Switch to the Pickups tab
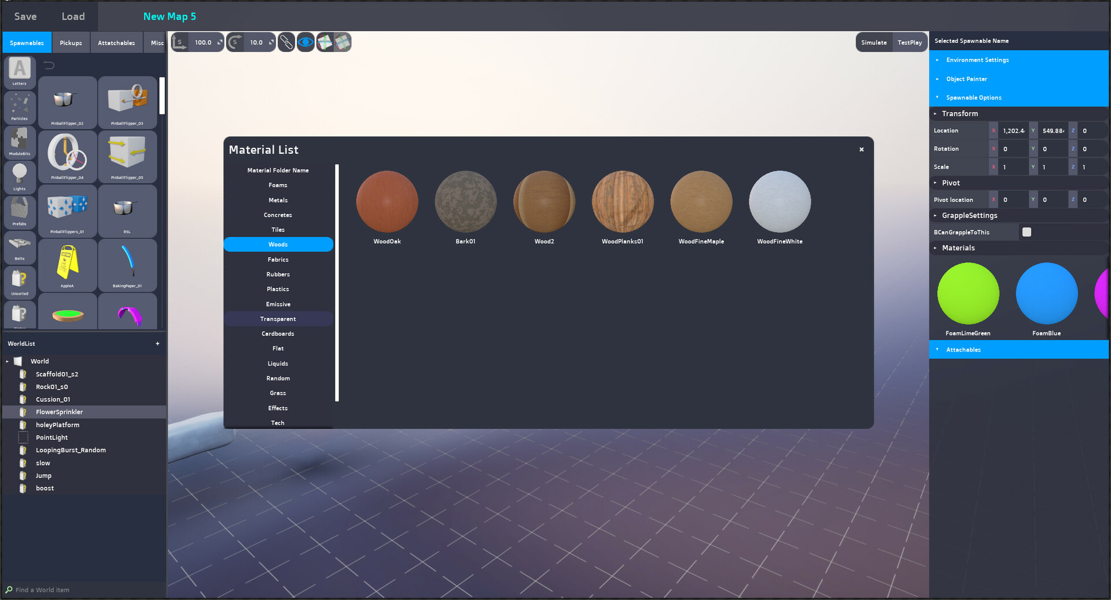 click(x=71, y=43)
